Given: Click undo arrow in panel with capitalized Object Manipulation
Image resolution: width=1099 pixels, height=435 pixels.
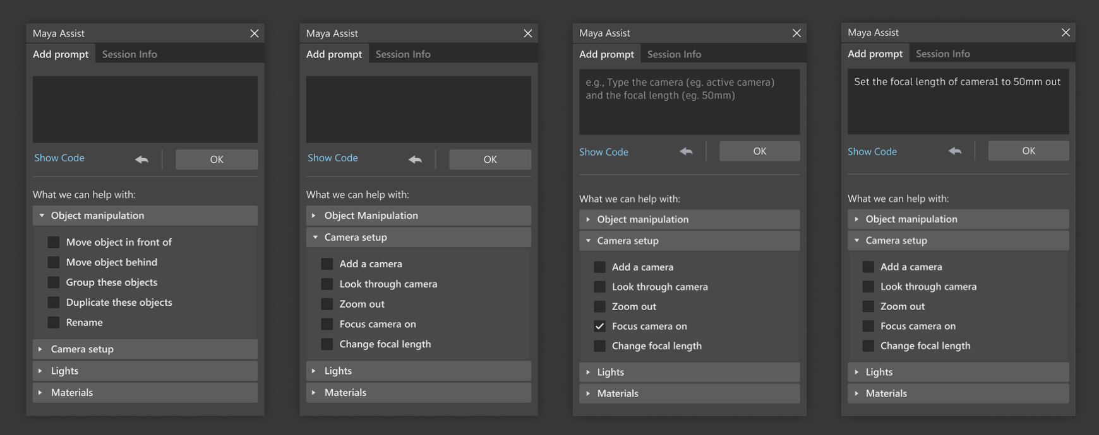Looking at the screenshot, I should point(415,159).
